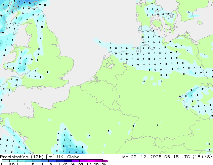Click the 'Precipitation (12h)' title text
The width and height of the screenshot is (213, 165).
pos(22,157)
